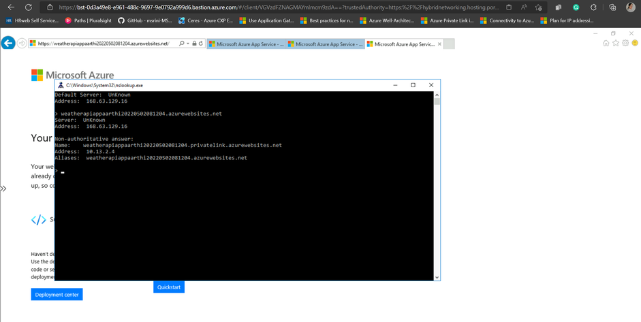Open the Edge profile avatar
Screen dimensions: 641x322
coord(630,7)
